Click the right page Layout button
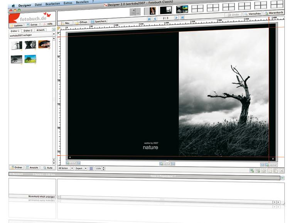Image resolution: width=297 pixels, height=223 pixels. (271, 165)
